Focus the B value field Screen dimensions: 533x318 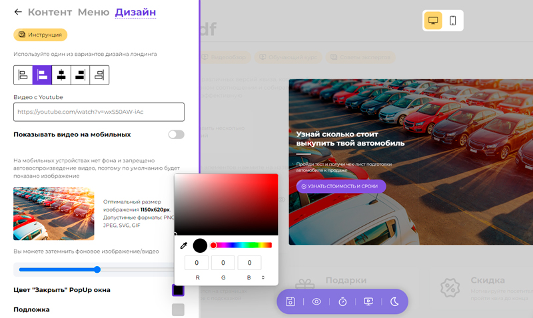(x=249, y=263)
